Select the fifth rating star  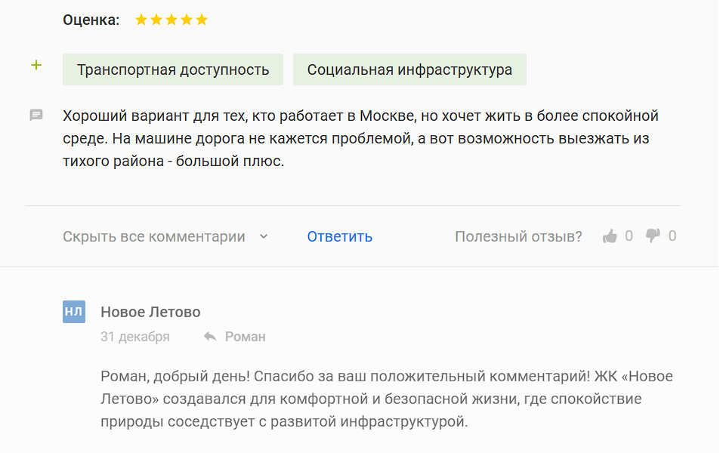(x=202, y=20)
